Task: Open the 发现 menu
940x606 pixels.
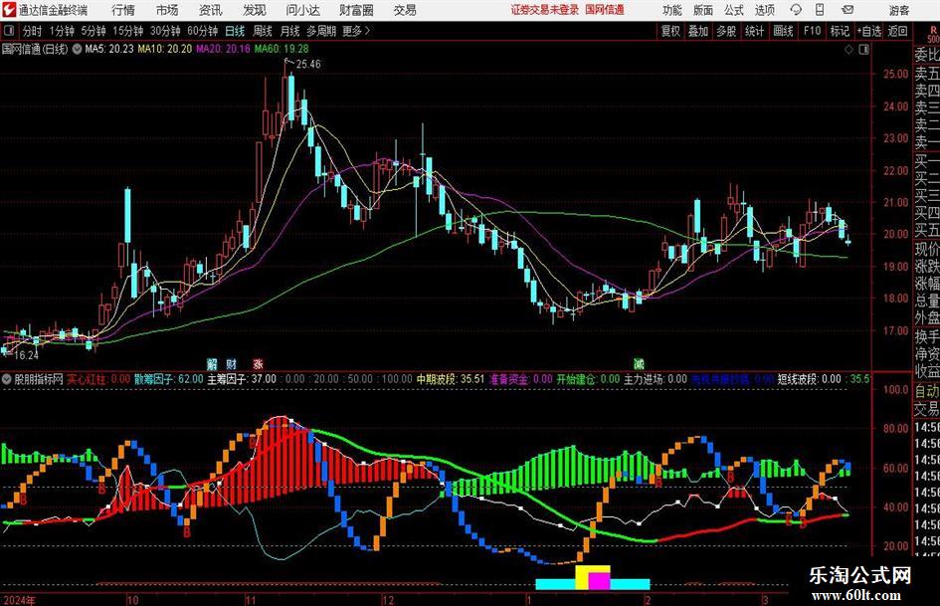Action: (255, 10)
